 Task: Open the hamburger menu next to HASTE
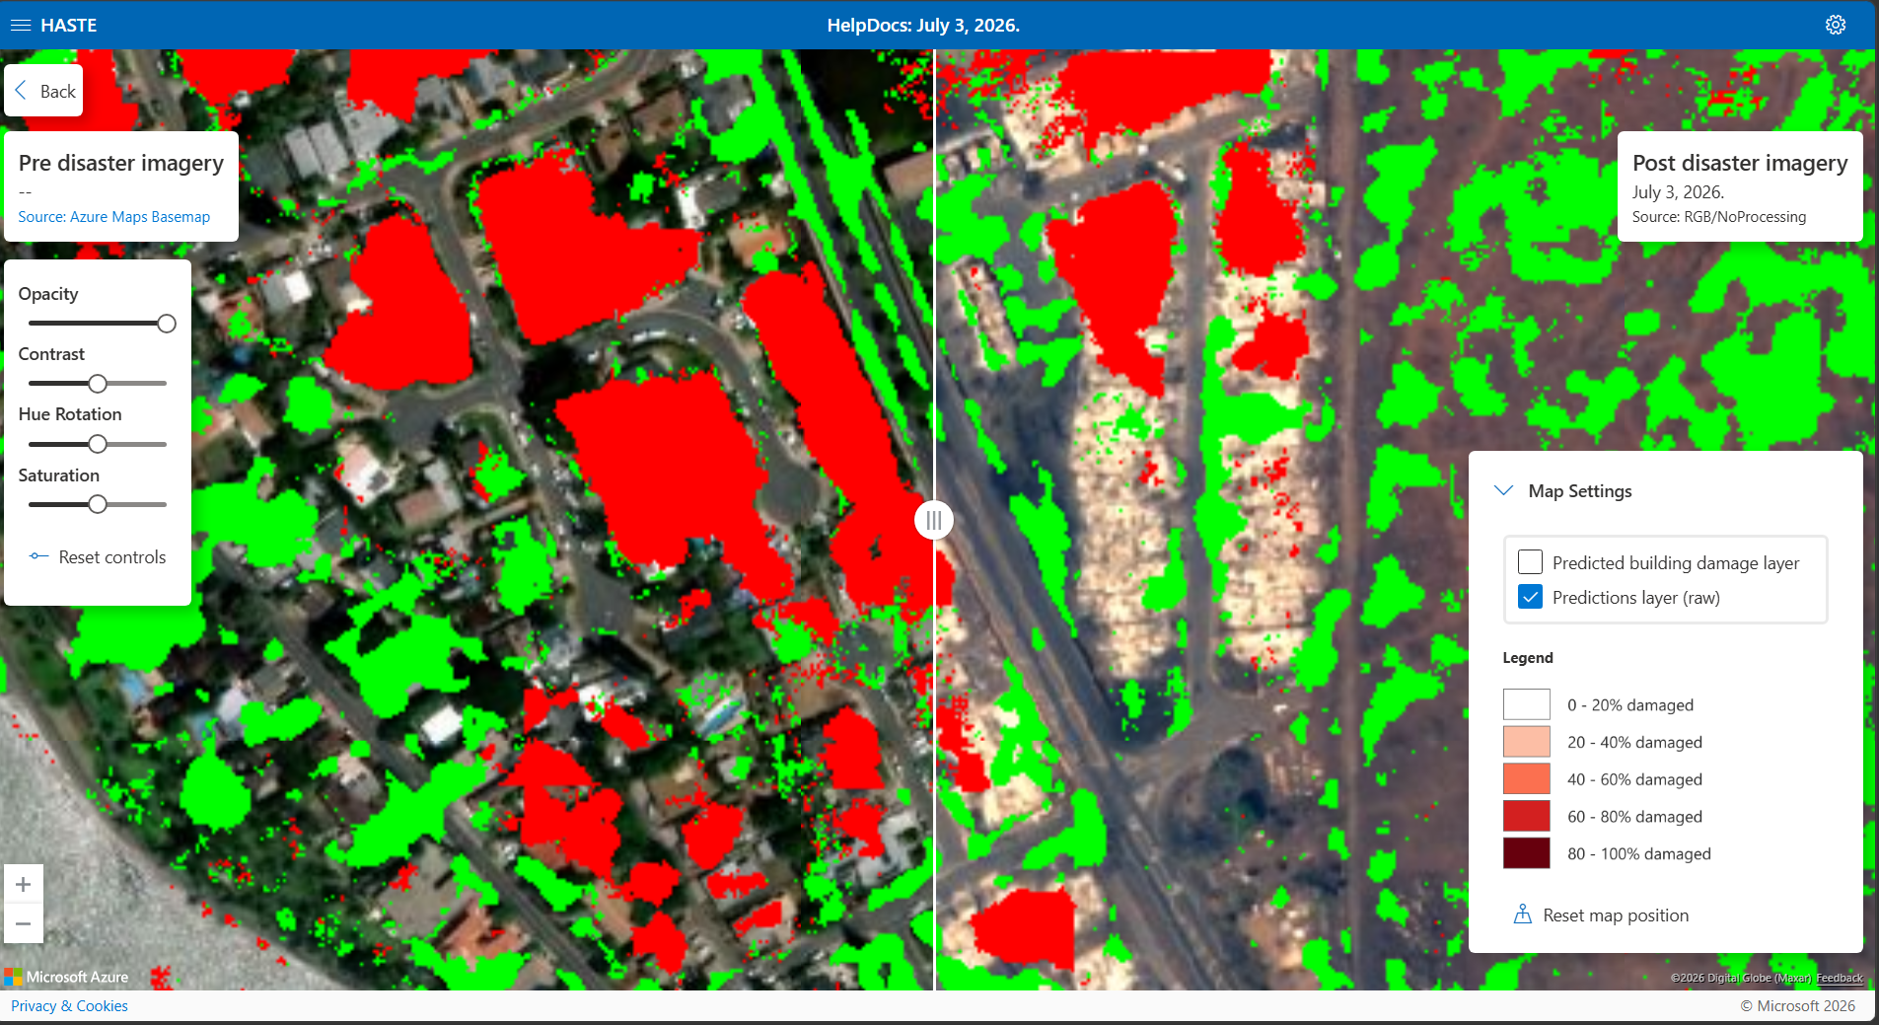click(x=21, y=26)
